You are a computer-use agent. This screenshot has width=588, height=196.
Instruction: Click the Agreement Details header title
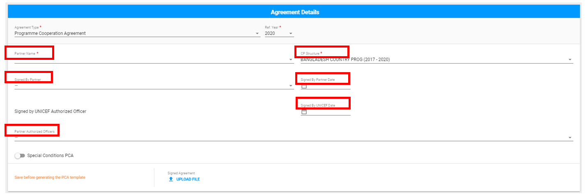click(x=295, y=12)
